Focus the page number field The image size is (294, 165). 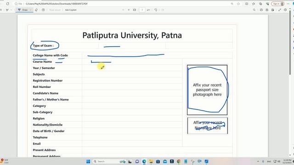coord(142,10)
